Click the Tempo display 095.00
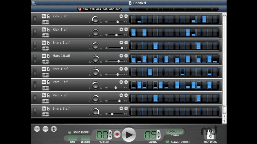 (x=175, y=131)
